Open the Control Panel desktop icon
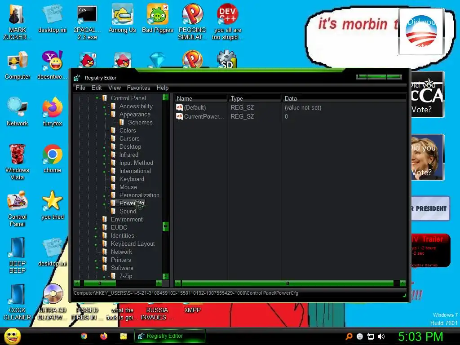460x345 pixels. pos(18,209)
